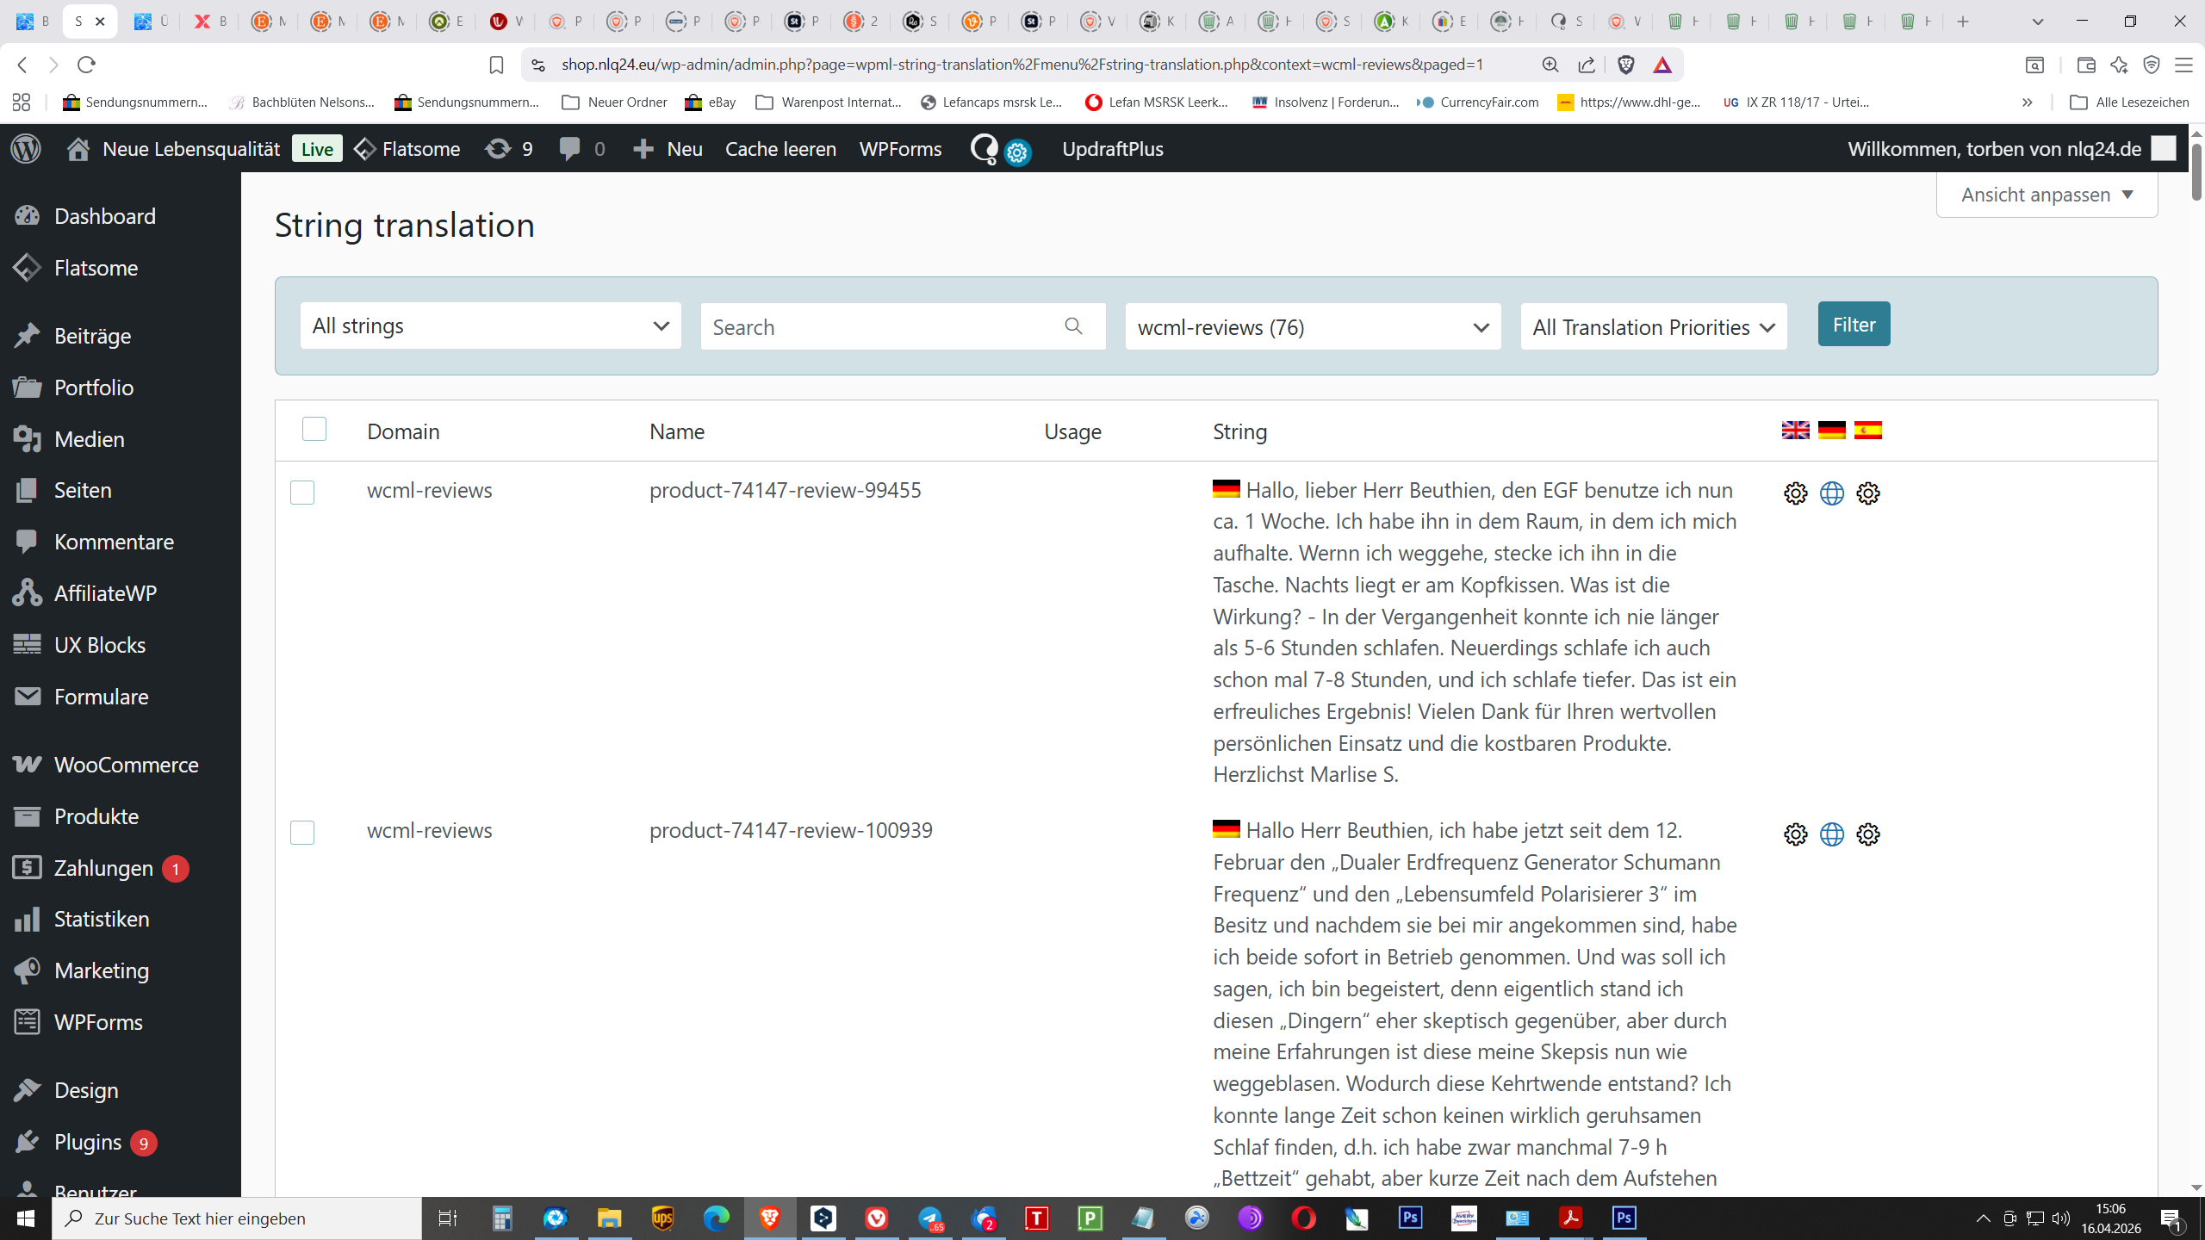This screenshot has width=2205, height=1240.
Task: Check the box for product-74147-review-99455
Action: coord(302,493)
